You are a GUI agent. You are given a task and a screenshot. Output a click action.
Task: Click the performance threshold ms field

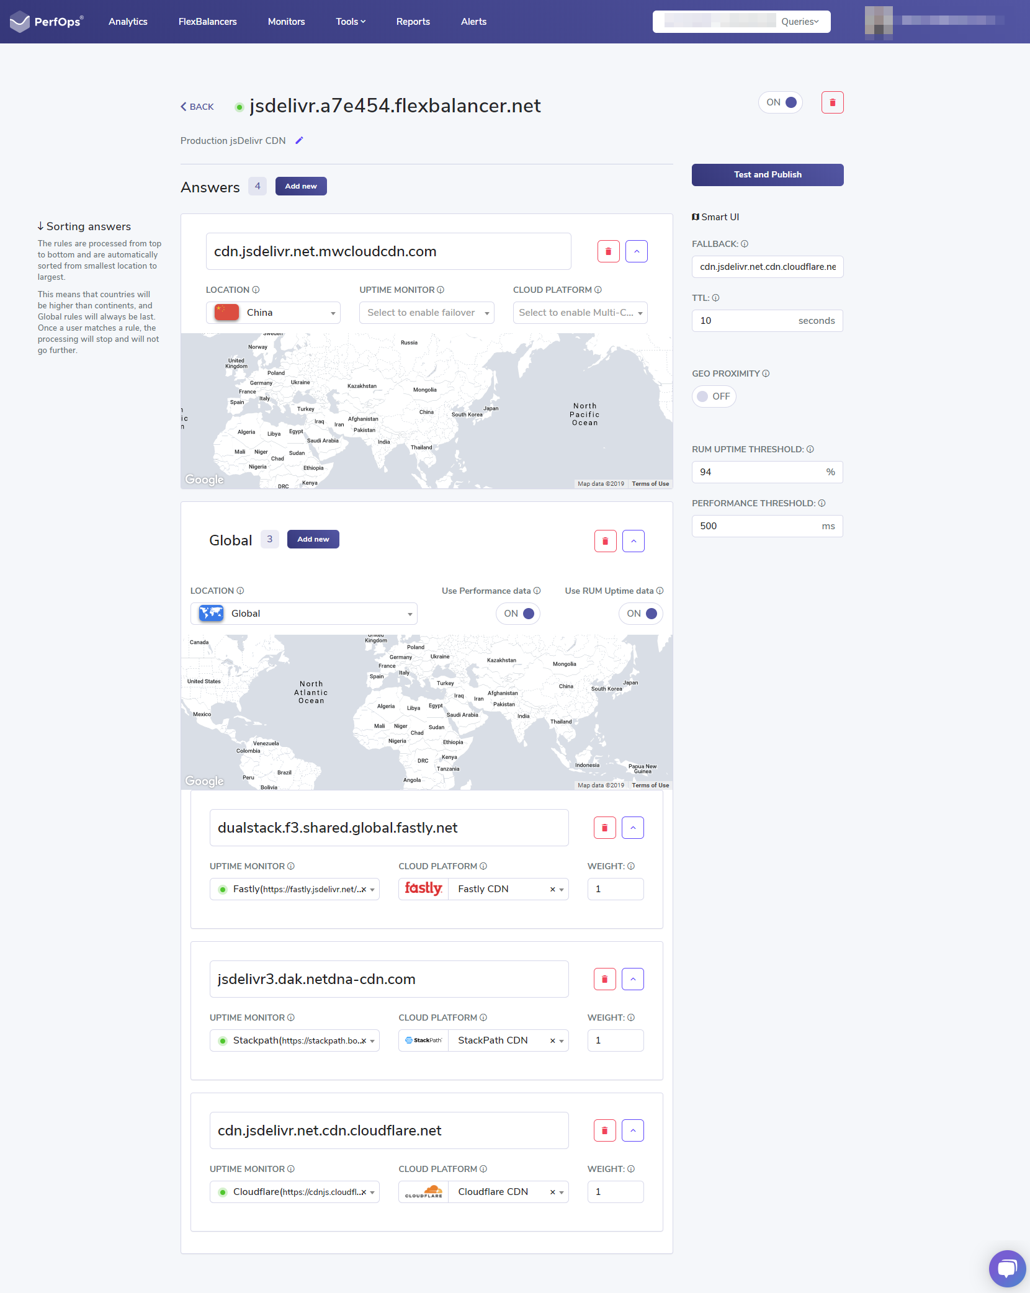click(x=768, y=526)
